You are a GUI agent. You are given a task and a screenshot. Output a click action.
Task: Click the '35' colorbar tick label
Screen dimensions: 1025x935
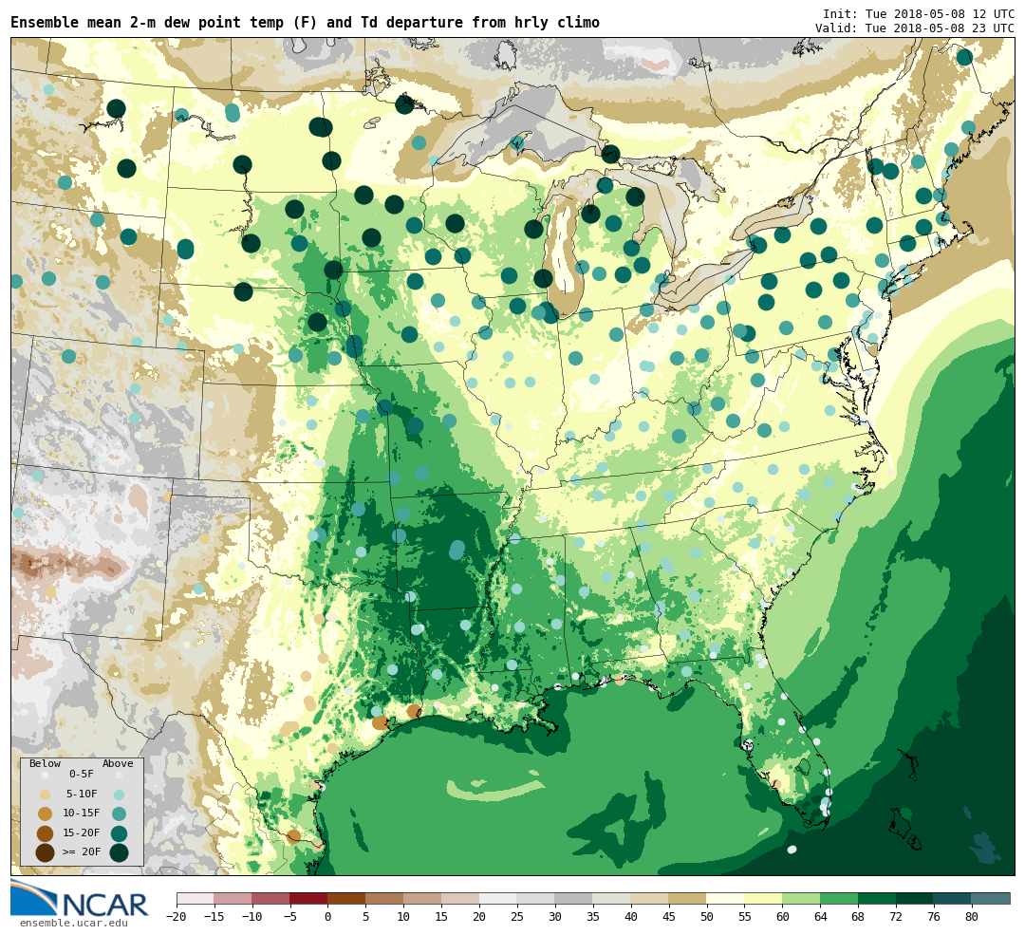coord(593,917)
